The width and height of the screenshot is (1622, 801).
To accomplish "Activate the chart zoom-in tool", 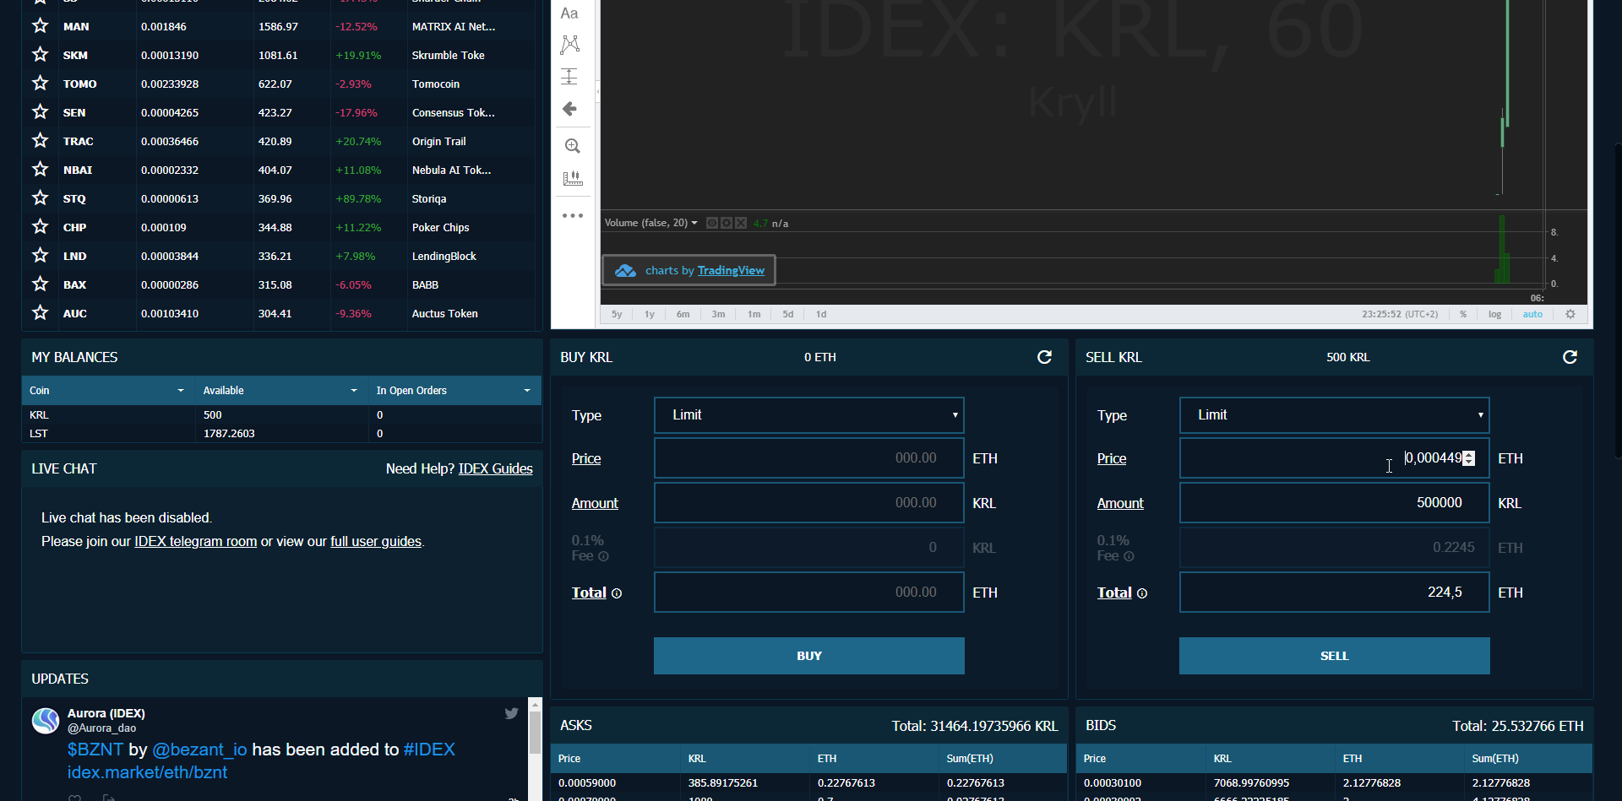I will point(572,146).
